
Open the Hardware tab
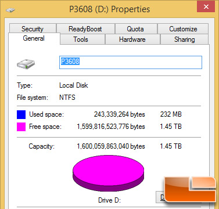[x=132, y=39]
